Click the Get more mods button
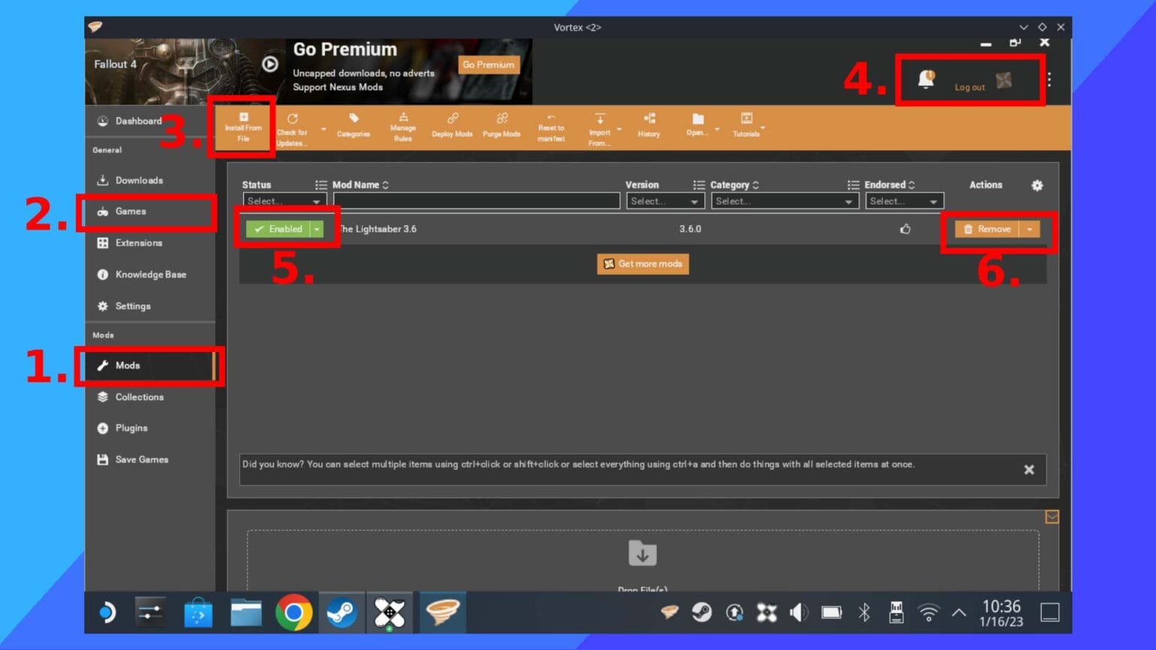This screenshot has height=650, width=1156. 643,264
